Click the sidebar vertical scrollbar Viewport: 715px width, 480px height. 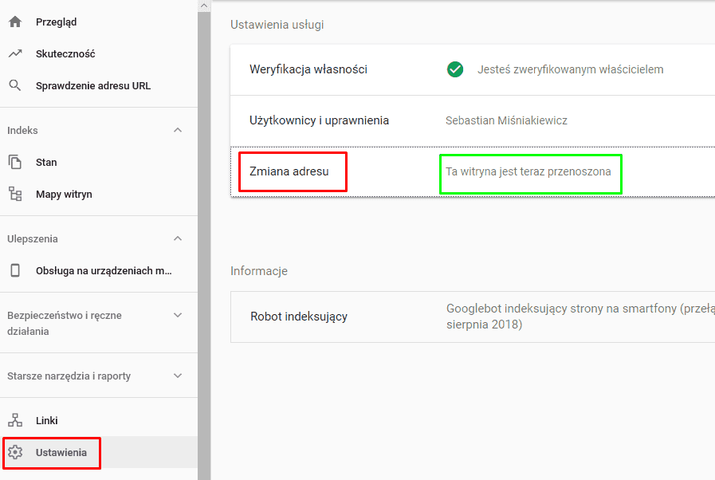(x=204, y=239)
